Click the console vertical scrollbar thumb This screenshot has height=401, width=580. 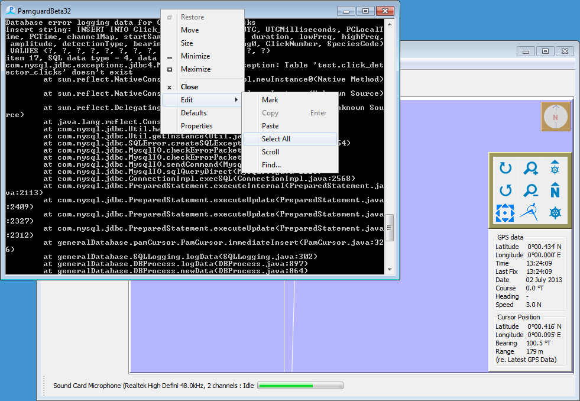pyautogui.click(x=390, y=228)
